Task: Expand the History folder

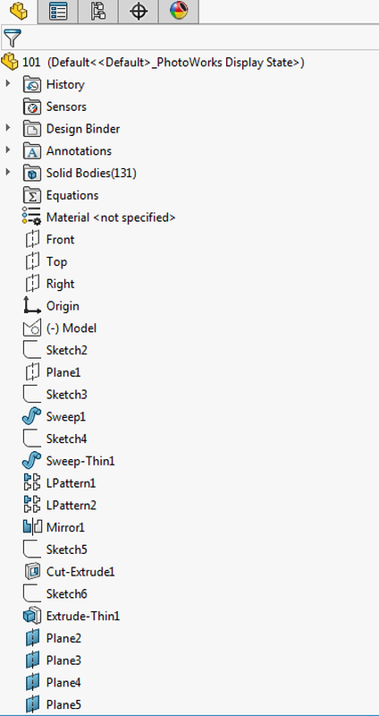Action: [7, 84]
